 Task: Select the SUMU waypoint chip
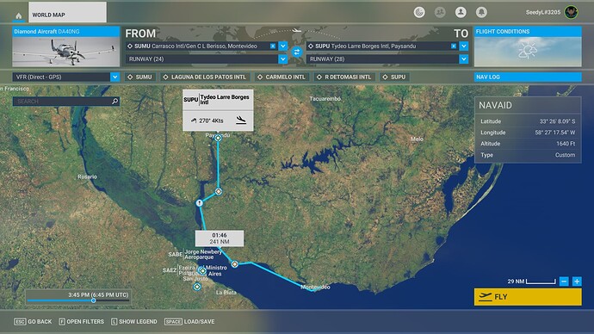[x=140, y=77]
